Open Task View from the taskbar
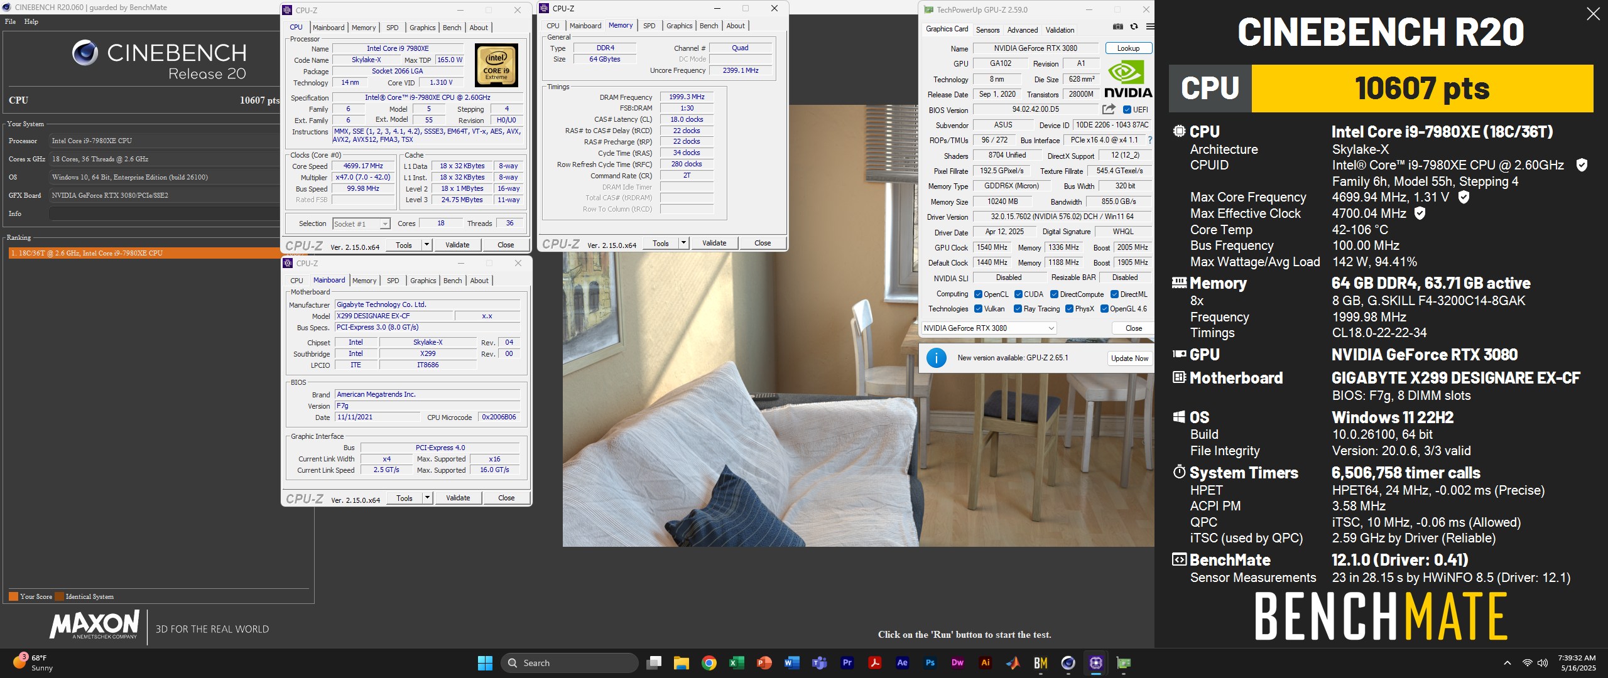 click(x=654, y=663)
